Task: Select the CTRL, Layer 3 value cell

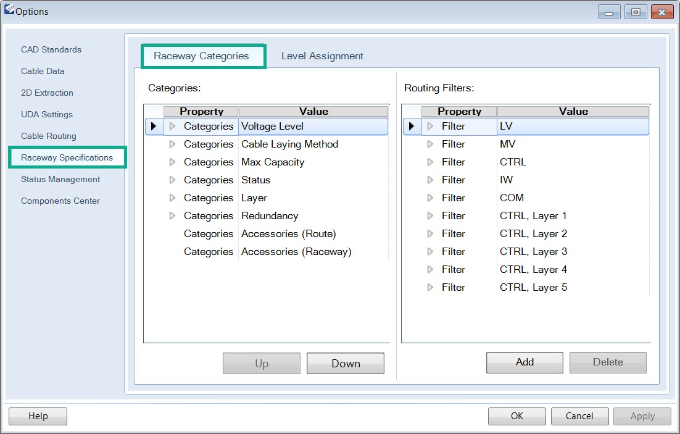Action: (x=573, y=251)
